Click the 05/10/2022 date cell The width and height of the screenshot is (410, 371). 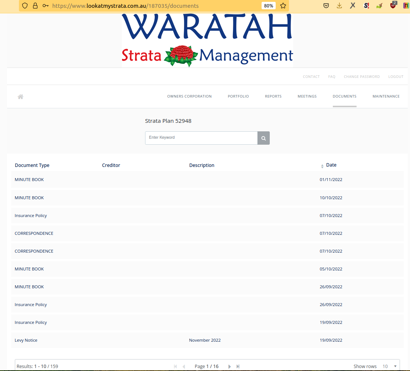tap(331, 269)
